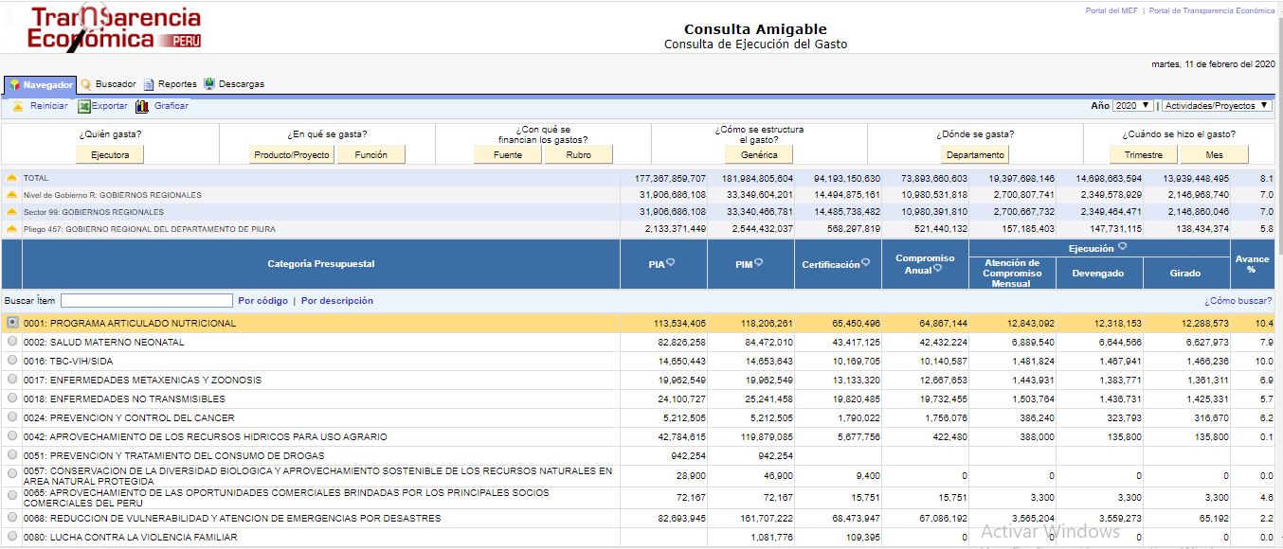Click the Exportar Excel icon

pyautogui.click(x=84, y=106)
